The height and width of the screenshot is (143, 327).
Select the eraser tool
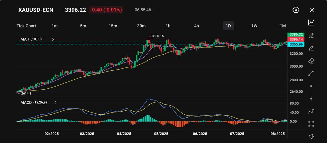[311, 61]
